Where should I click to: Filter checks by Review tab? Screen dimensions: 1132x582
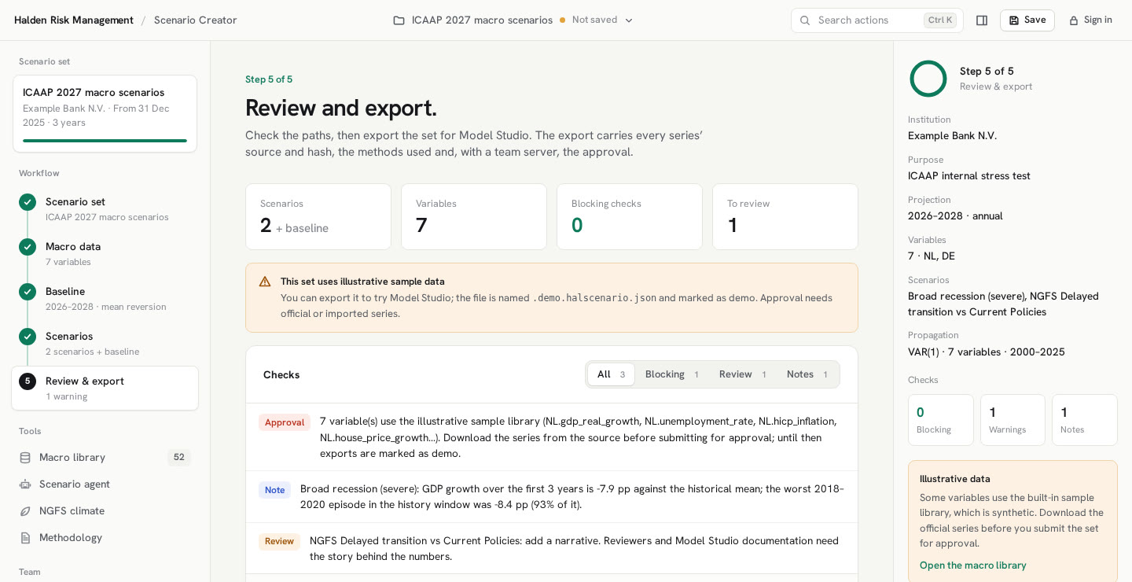743,374
